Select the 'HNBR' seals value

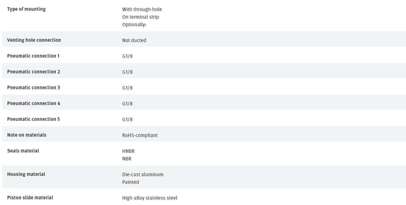[x=129, y=151]
